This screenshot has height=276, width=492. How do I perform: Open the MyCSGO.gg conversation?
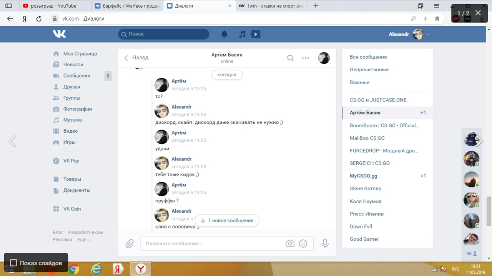click(363, 176)
